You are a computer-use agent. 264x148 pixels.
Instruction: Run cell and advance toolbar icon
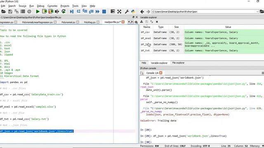[x=51, y=12]
